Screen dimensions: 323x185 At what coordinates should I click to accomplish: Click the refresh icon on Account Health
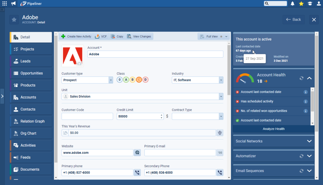(301, 78)
